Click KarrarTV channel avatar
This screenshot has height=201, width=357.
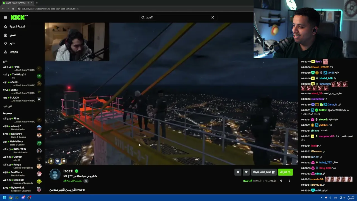39,135
